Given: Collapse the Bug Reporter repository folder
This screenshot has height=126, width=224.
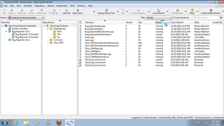Looking at the screenshot, I should click(48, 29).
